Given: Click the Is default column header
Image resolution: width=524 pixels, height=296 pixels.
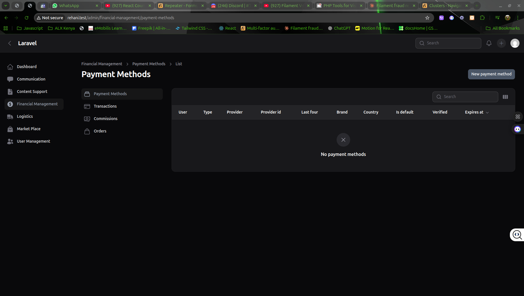Looking at the screenshot, I should pos(405,112).
